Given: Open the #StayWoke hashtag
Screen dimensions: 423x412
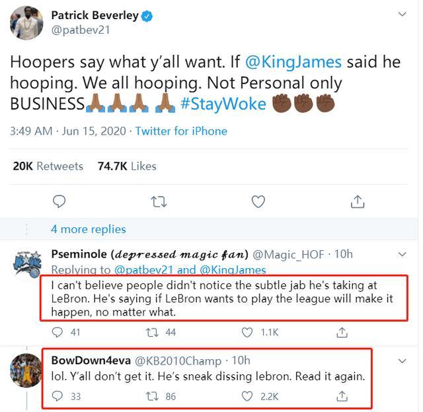Looking at the screenshot, I should [x=223, y=104].
